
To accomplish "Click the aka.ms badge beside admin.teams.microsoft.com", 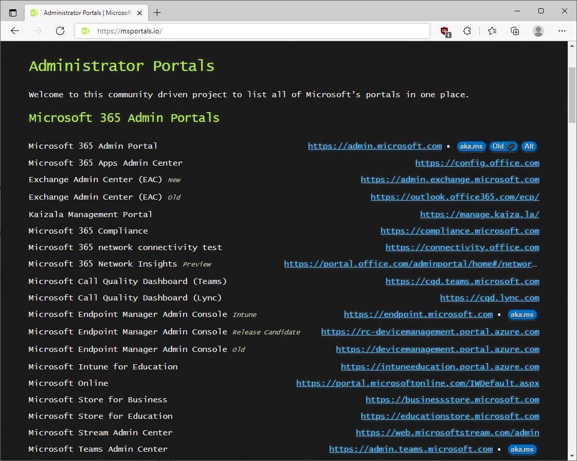I will 522,450.
